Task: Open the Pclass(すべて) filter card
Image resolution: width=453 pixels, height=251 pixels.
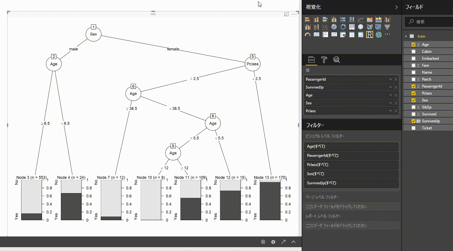Action: coord(351,165)
